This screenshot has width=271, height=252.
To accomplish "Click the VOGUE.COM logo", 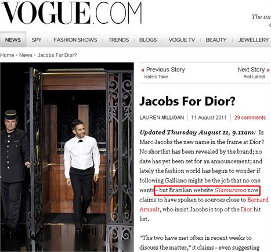I will [x=73, y=13].
